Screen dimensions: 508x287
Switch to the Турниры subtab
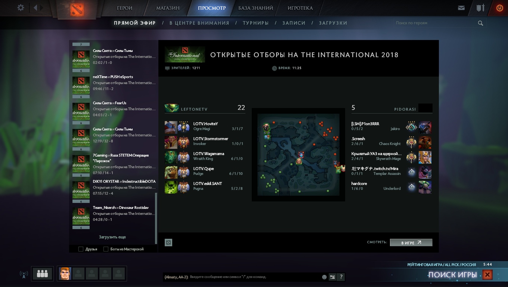pyautogui.click(x=255, y=23)
